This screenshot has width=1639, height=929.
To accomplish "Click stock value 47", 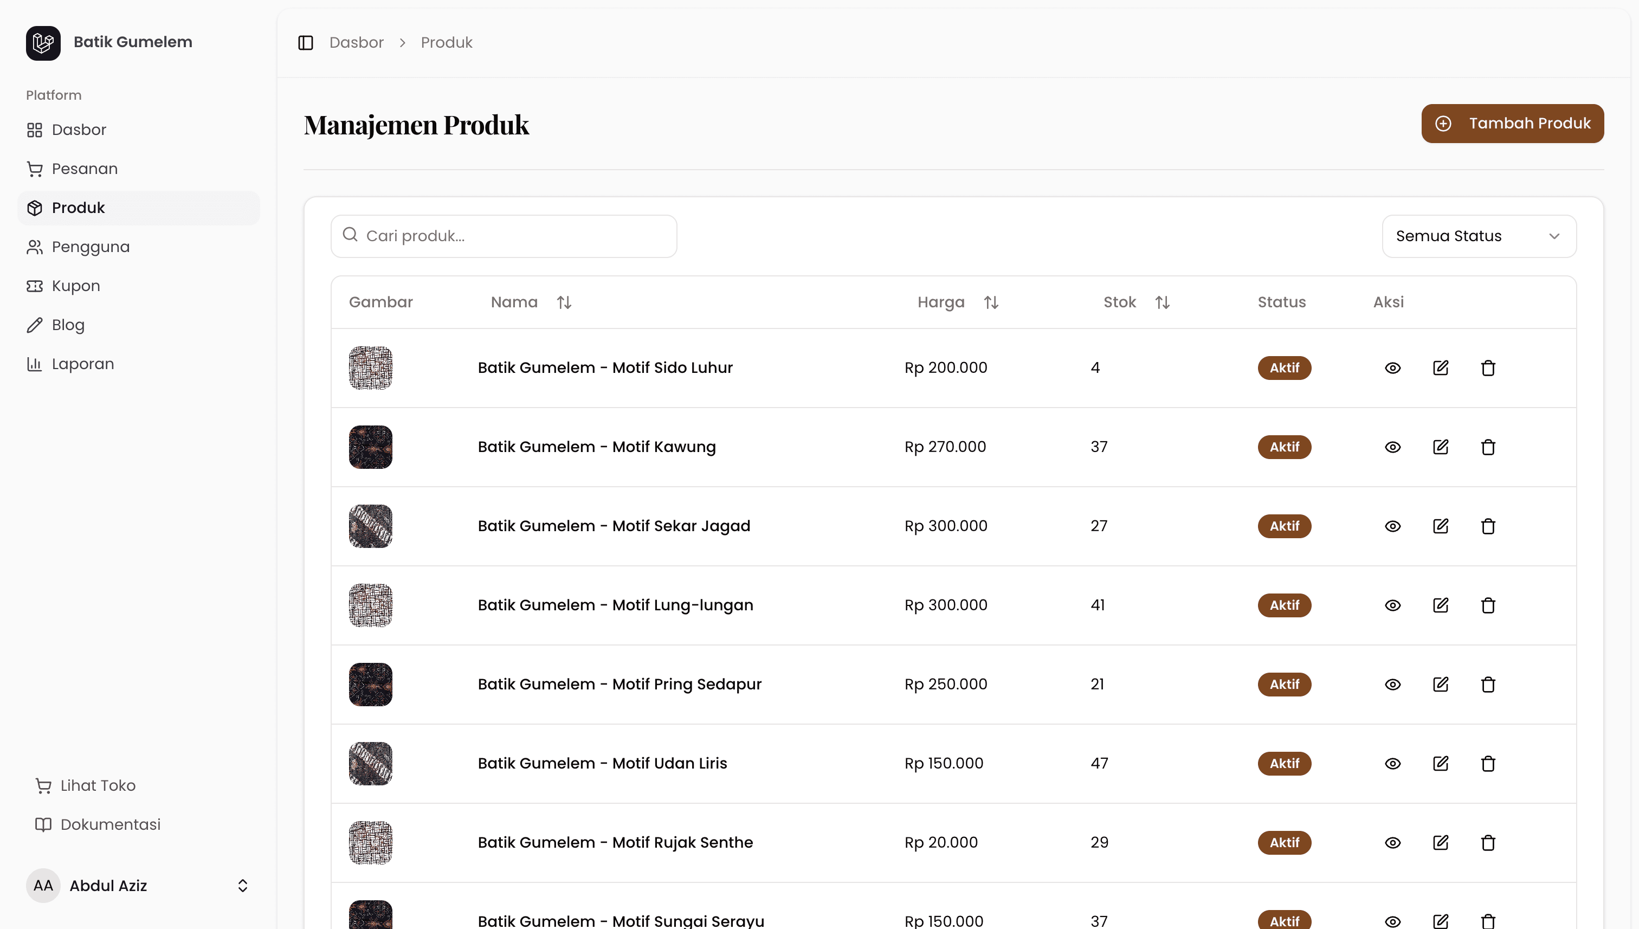I will click(x=1099, y=763).
